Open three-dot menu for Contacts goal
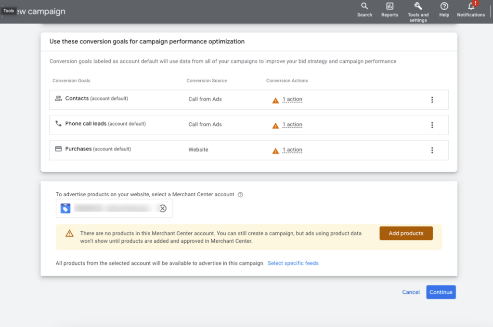493x327 pixels. point(432,100)
